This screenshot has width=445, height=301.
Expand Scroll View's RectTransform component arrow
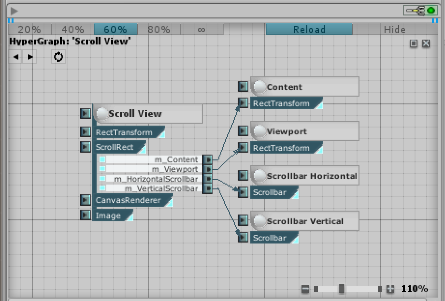[85, 132]
